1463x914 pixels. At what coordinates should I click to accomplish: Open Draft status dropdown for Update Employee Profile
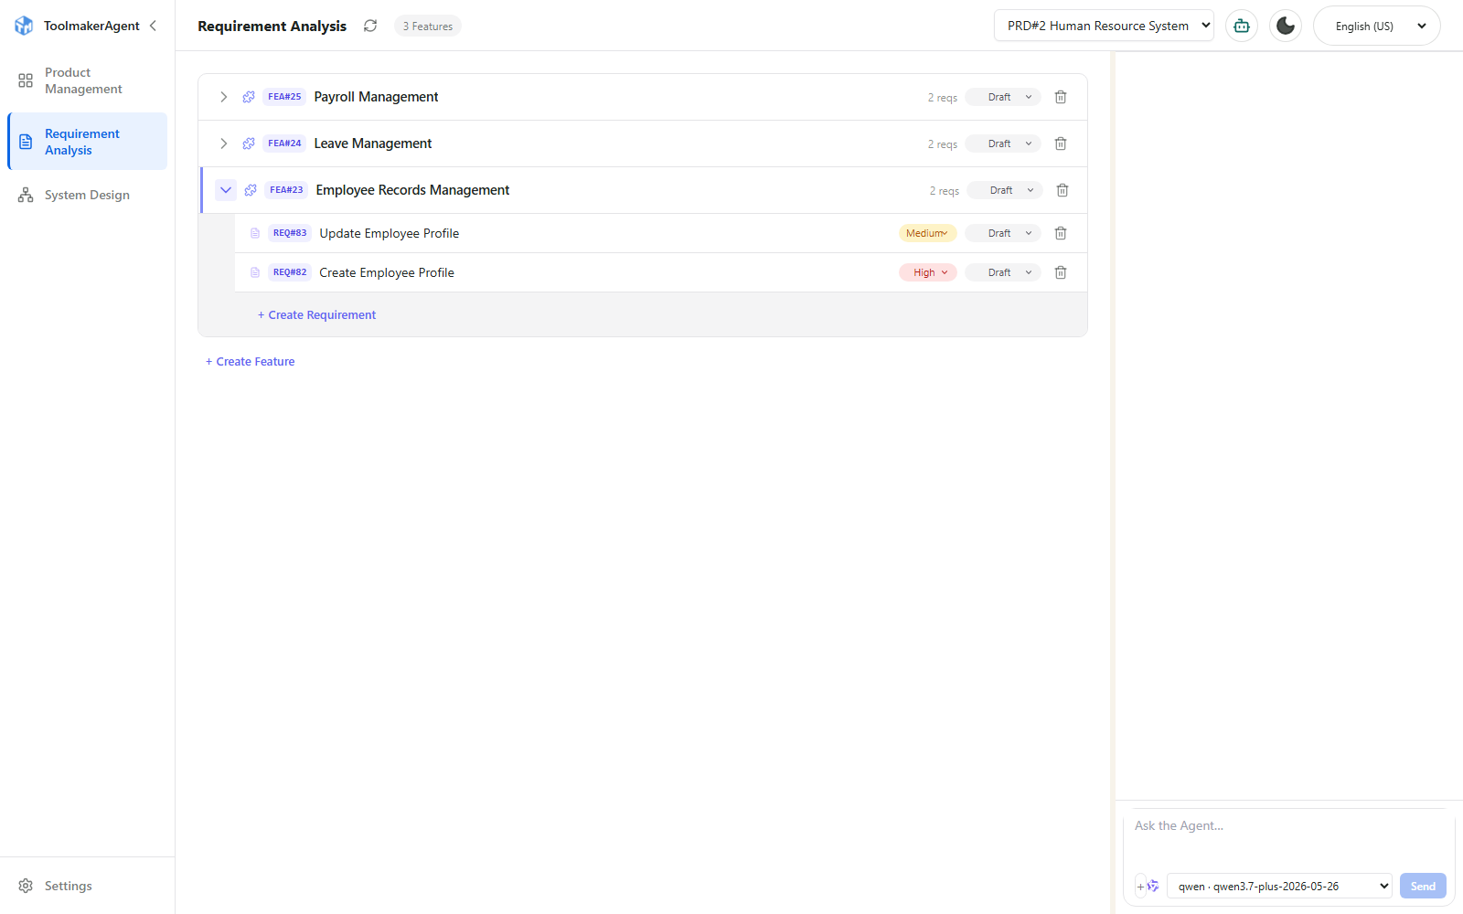(1003, 233)
